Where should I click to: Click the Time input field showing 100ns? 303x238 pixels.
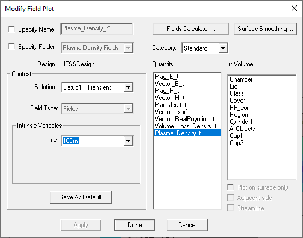point(93,141)
